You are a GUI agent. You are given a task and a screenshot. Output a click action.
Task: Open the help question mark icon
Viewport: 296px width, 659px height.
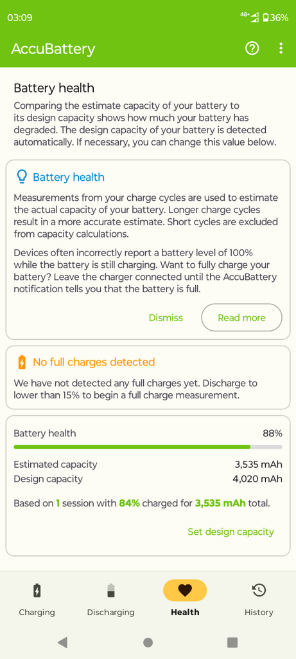pyautogui.click(x=252, y=48)
